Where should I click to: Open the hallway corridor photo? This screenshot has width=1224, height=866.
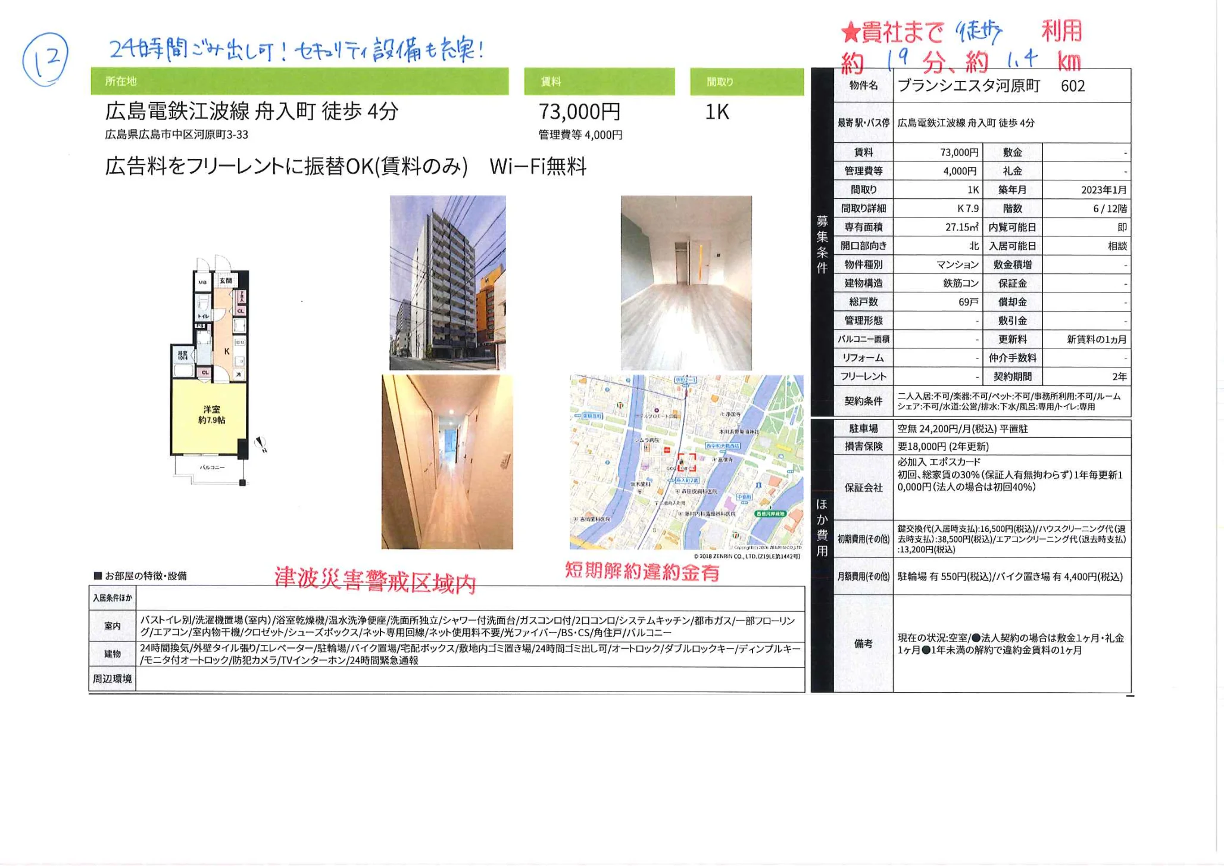click(447, 462)
